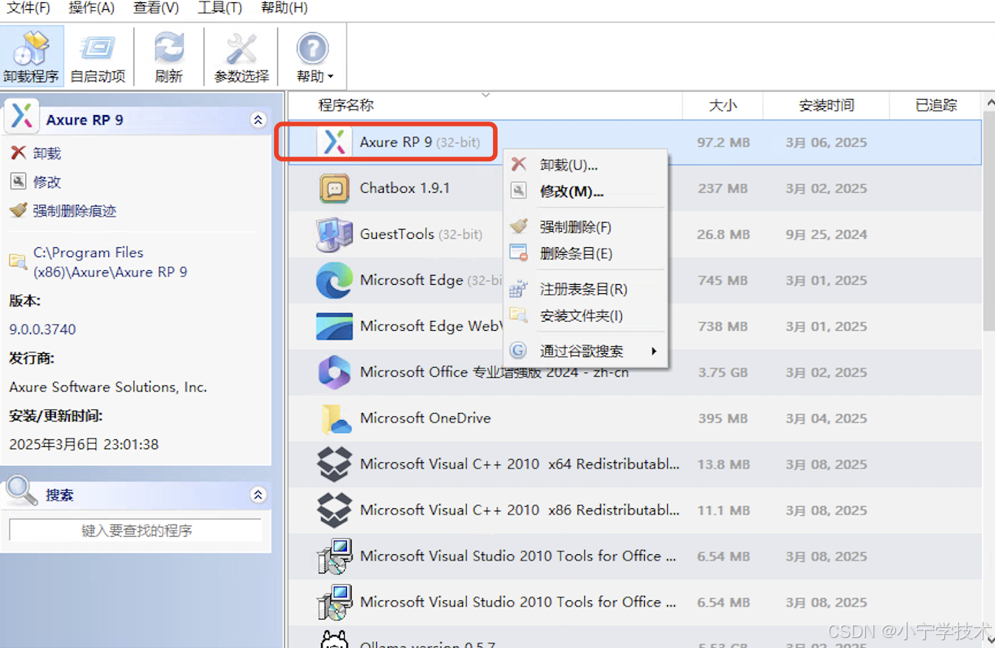Collapse the Axure RP 9 details panel
The height and width of the screenshot is (648, 995).
[258, 120]
